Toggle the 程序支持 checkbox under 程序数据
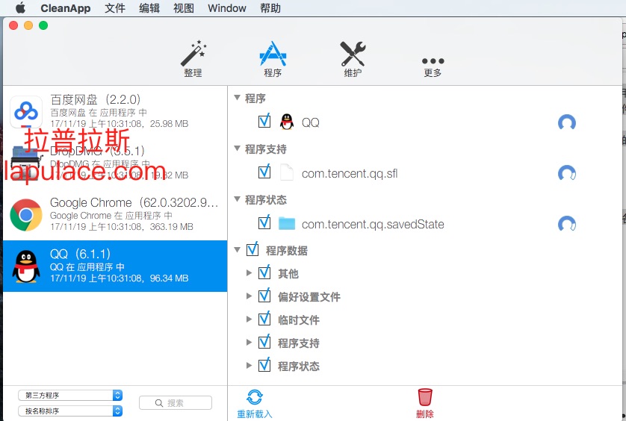This screenshot has height=421, width=626. (x=264, y=342)
